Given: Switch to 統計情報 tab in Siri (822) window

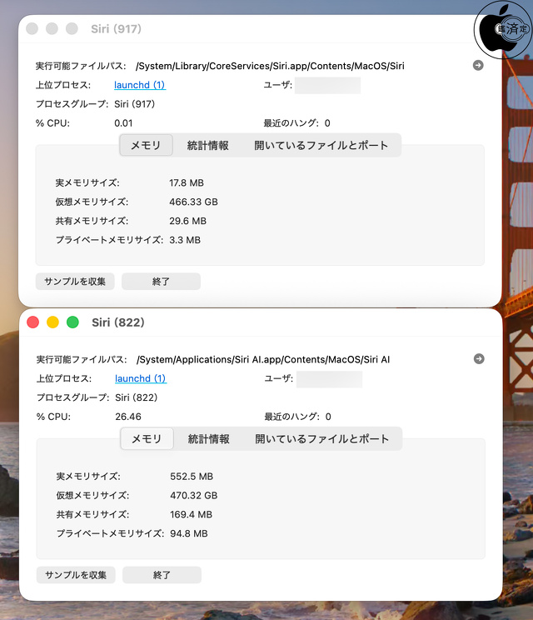Looking at the screenshot, I should point(208,438).
